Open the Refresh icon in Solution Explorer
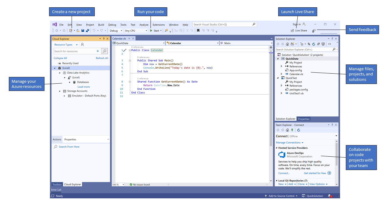This screenshot has width=390, height=219. 314,44
